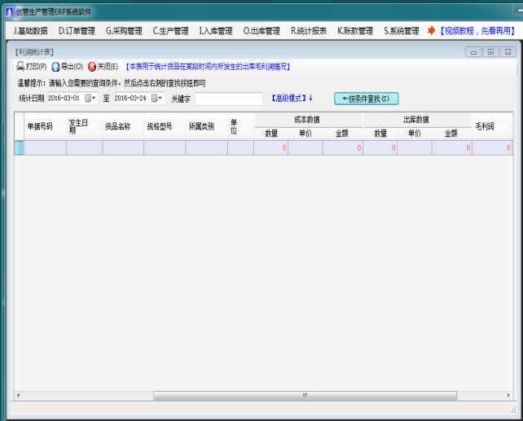Click the red Close (关闭) icon
523x421 pixels.
[x=92, y=67]
